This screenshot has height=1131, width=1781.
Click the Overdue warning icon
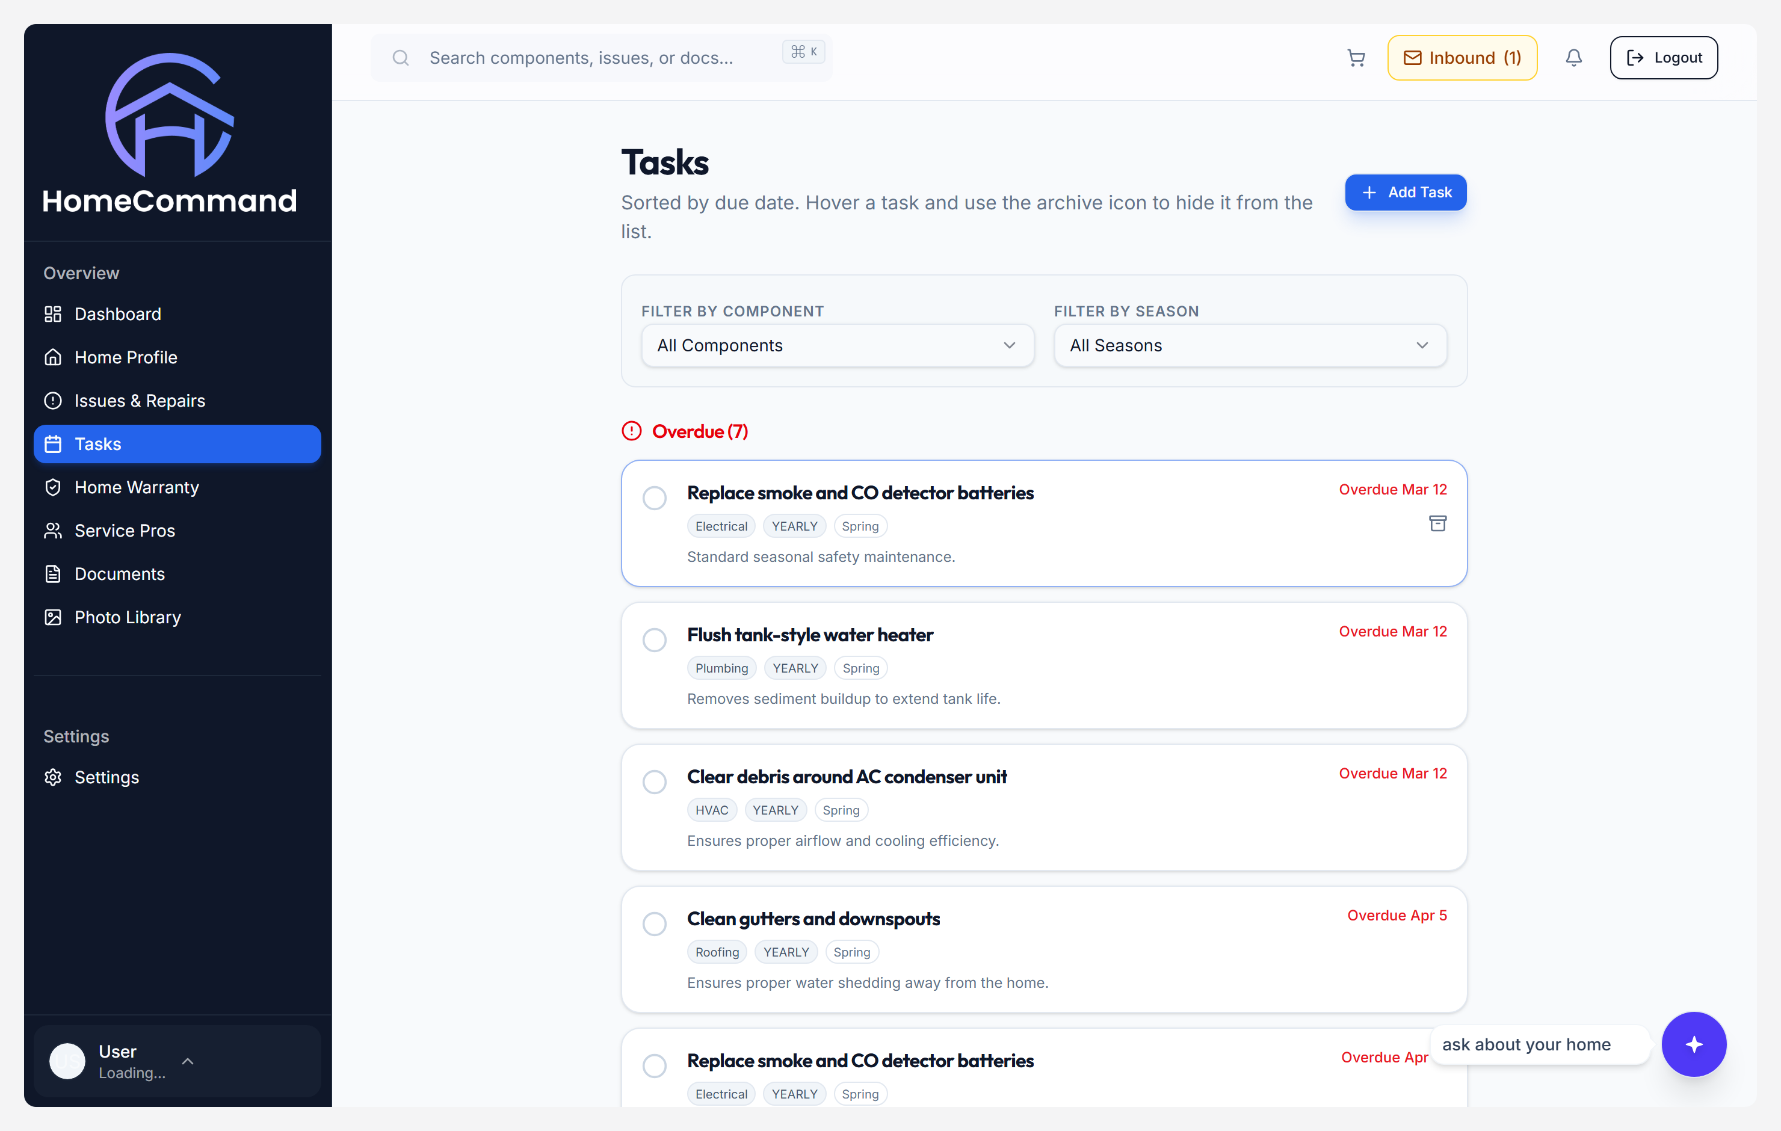[x=631, y=431]
